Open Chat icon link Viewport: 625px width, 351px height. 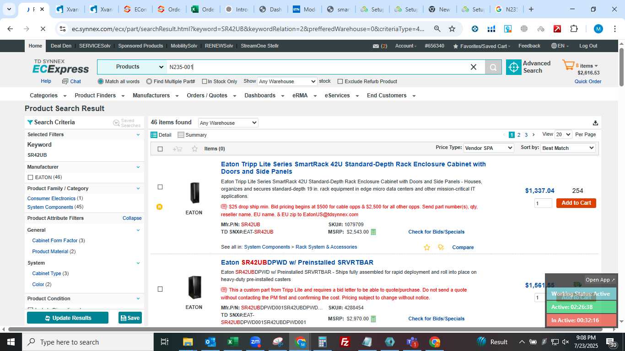[71, 81]
